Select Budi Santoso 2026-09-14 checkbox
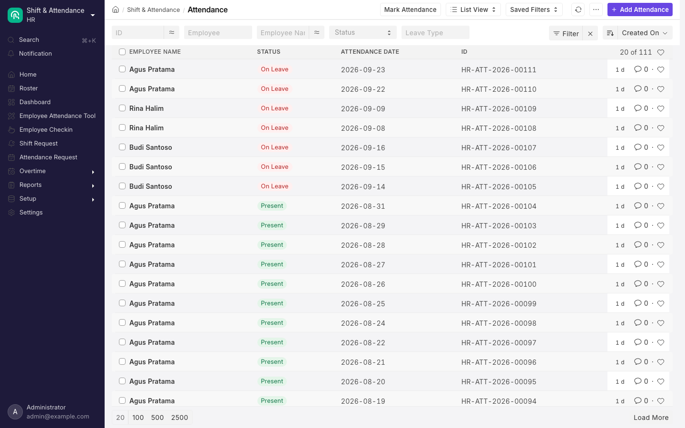 click(122, 186)
